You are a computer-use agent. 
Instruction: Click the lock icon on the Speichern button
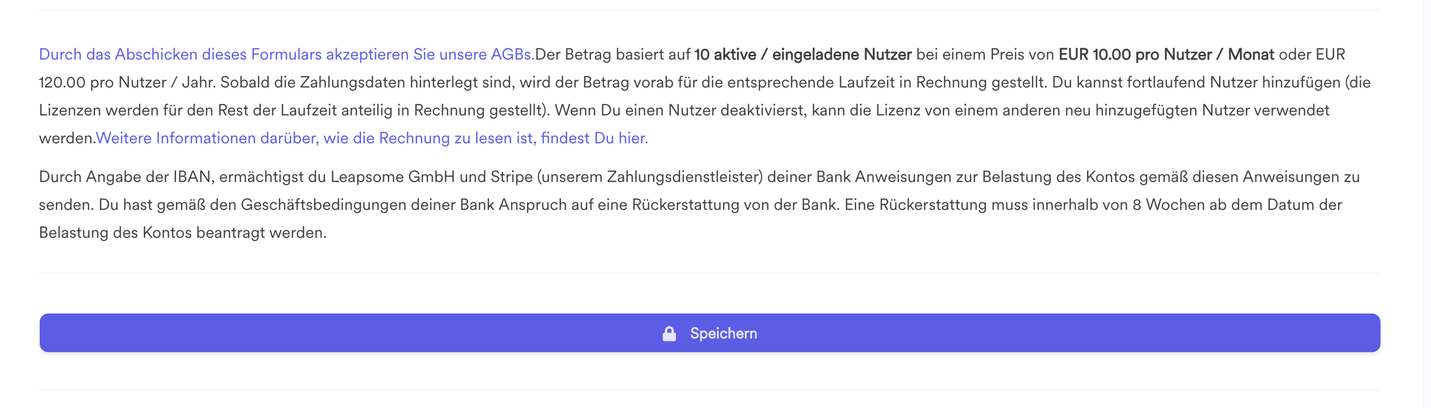pos(669,333)
